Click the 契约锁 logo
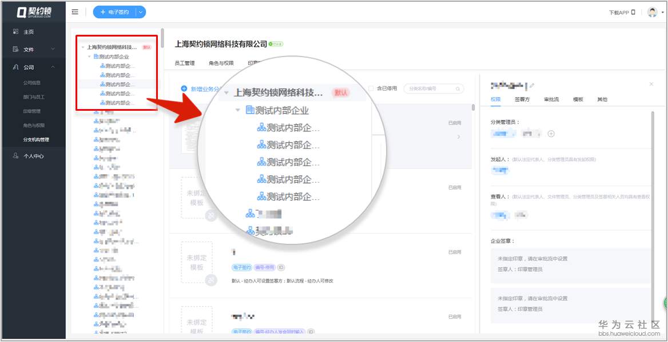 coord(34,13)
